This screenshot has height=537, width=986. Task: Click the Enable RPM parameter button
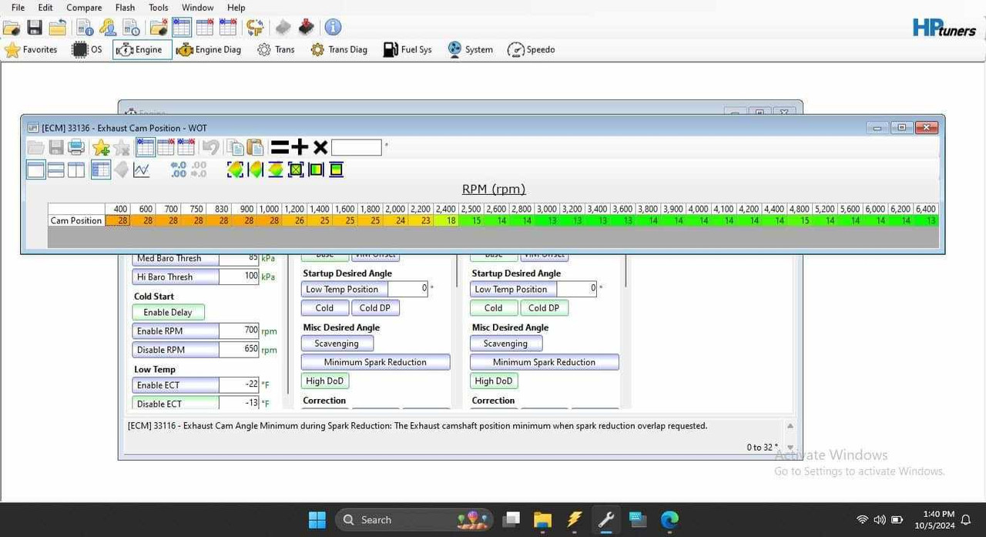click(176, 331)
